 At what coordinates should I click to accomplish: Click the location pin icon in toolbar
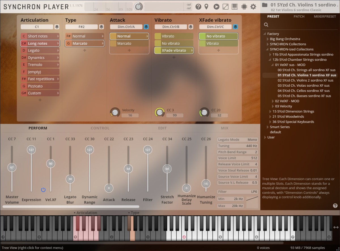(206, 7)
